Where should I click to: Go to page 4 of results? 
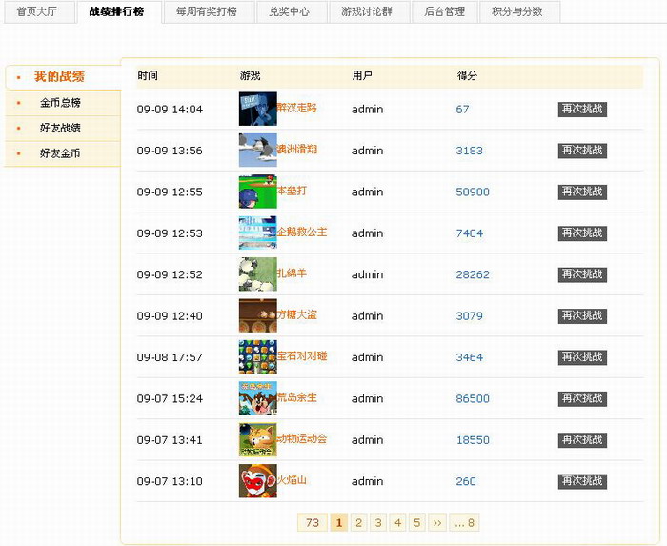397,522
